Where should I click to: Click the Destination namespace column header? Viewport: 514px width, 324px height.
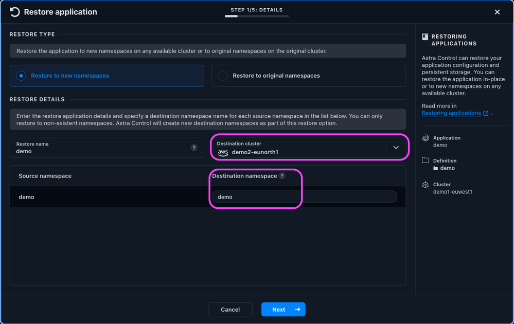click(244, 176)
